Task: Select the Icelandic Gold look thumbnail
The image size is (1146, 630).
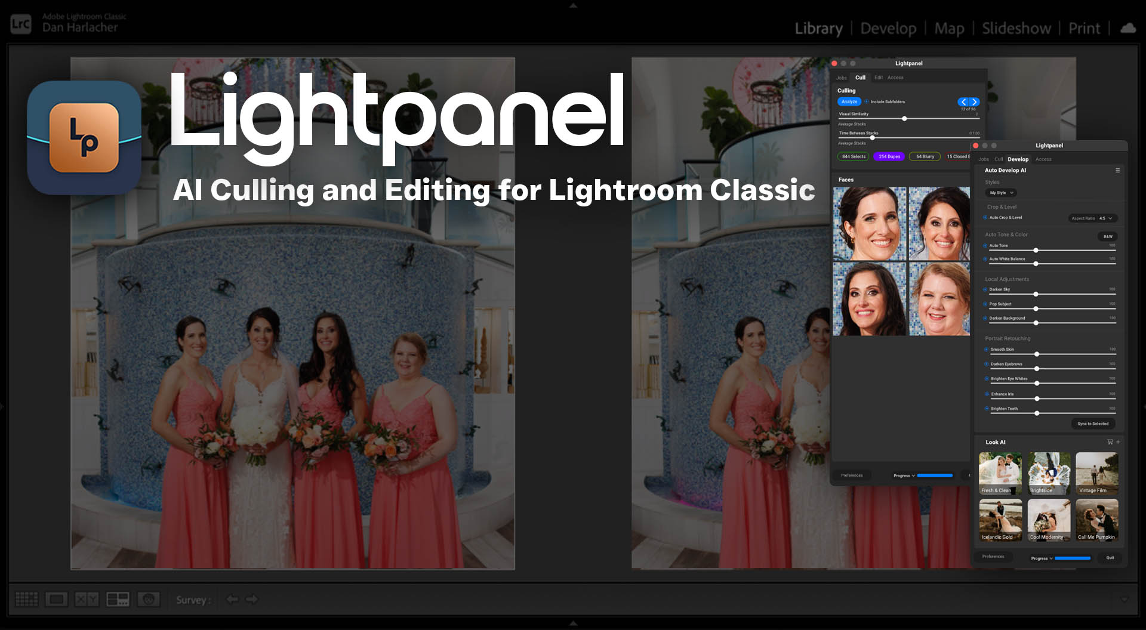Action: [1000, 520]
